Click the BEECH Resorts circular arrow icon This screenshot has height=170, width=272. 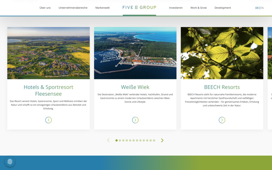point(222,120)
